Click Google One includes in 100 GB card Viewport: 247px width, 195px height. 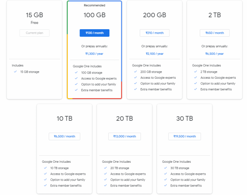click(x=87, y=66)
